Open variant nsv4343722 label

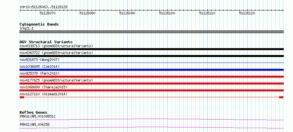point(56,53)
